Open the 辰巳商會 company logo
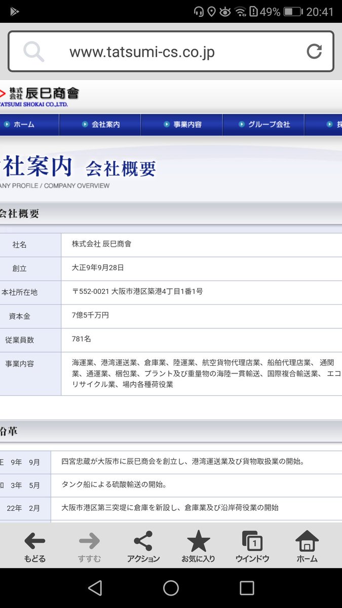342x608 pixels. [x=40, y=96]
